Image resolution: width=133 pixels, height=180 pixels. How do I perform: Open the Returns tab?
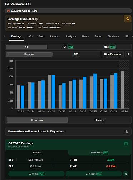click(55, 36)
